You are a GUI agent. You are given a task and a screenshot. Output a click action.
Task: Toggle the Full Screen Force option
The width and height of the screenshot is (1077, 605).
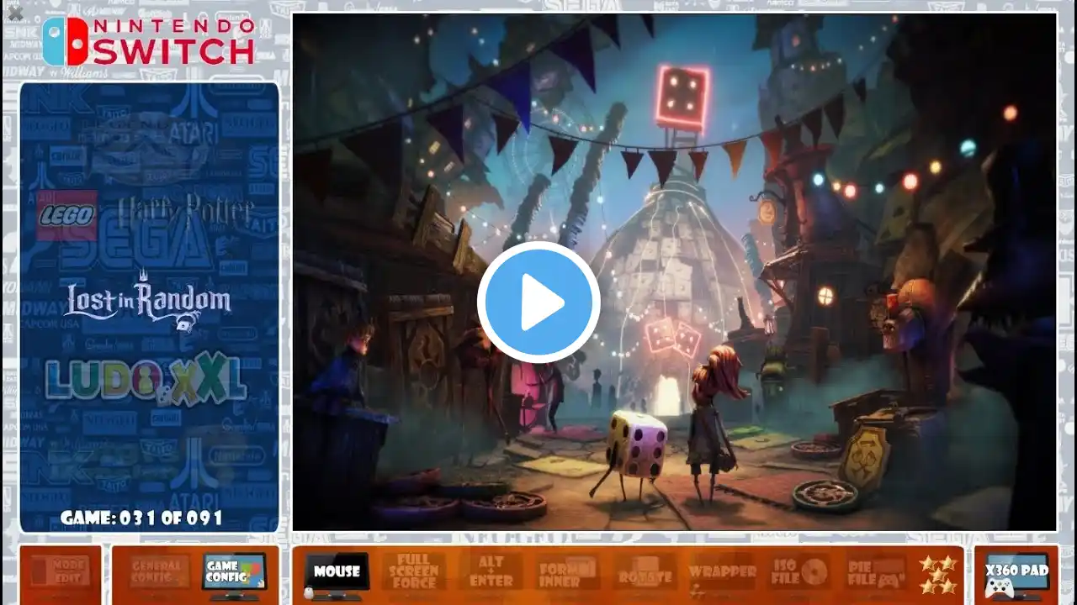pos(413,571)
